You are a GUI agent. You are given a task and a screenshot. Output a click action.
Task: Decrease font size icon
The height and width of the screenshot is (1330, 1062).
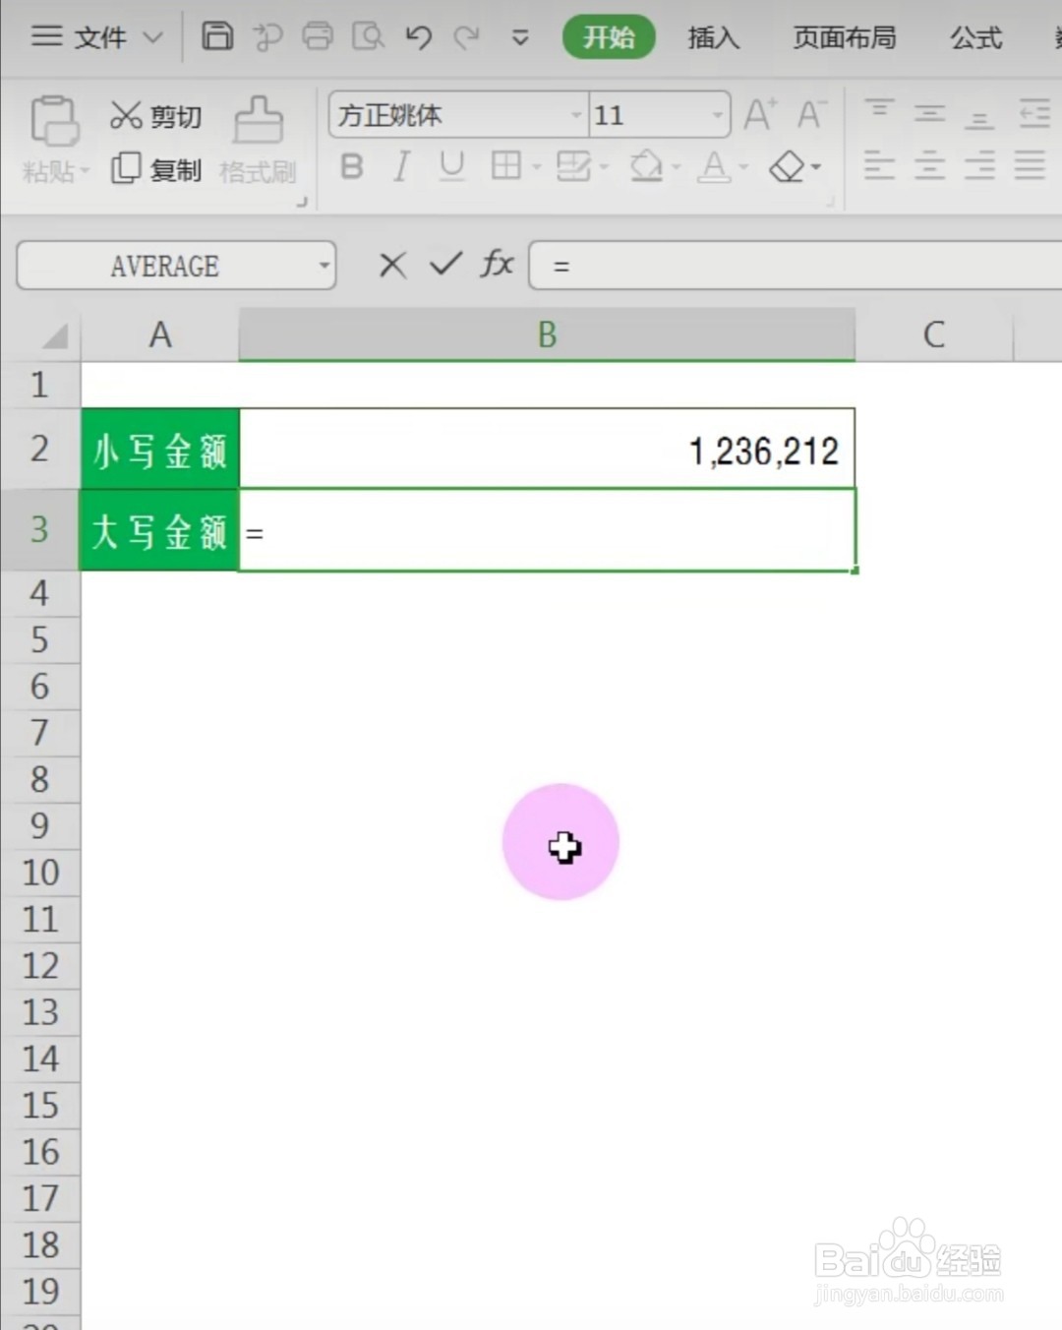pyautogui.click(x=811, y=114)
